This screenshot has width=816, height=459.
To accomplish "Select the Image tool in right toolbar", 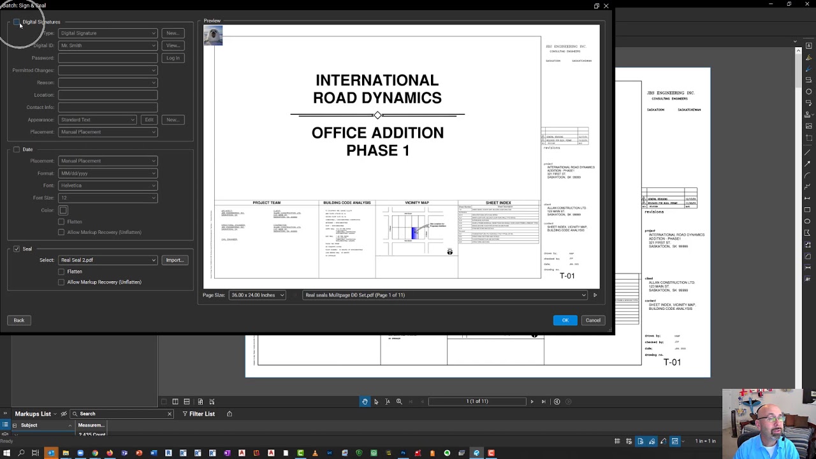I will pos(808,126).
